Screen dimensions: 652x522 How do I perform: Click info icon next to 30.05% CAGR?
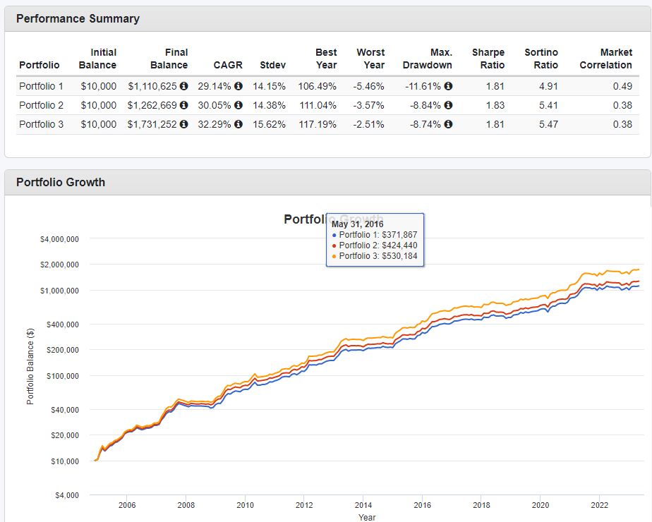(x=239, y=105)
